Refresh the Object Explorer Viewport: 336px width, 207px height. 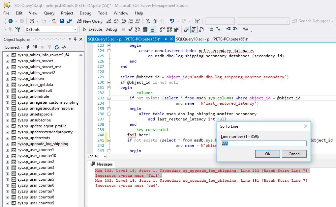coord(57,47)
